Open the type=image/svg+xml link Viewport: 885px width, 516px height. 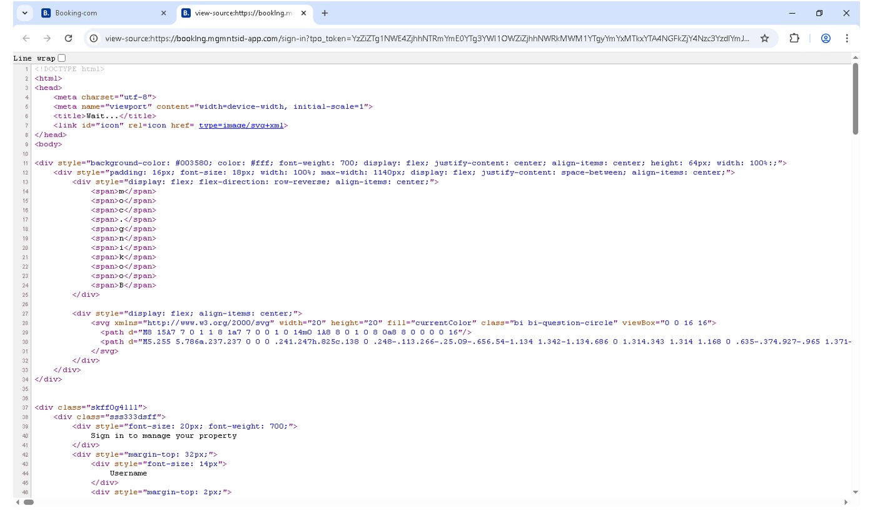point(241,126)
